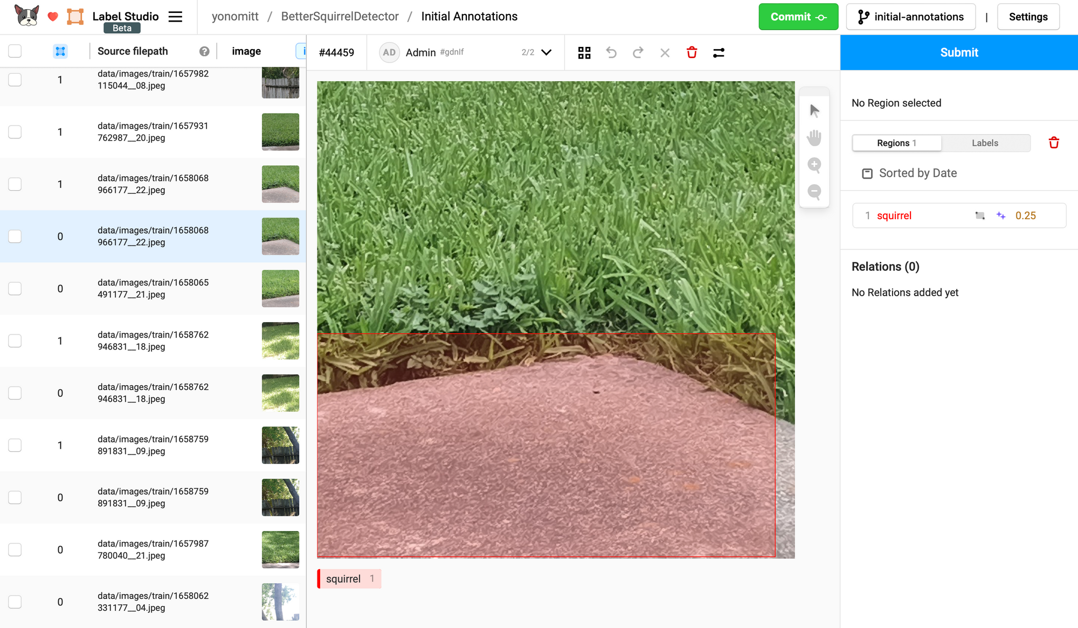This screenshot has width=1078, height=628.
Task: Click the Source filepath column header
Action: click(133, 51)
